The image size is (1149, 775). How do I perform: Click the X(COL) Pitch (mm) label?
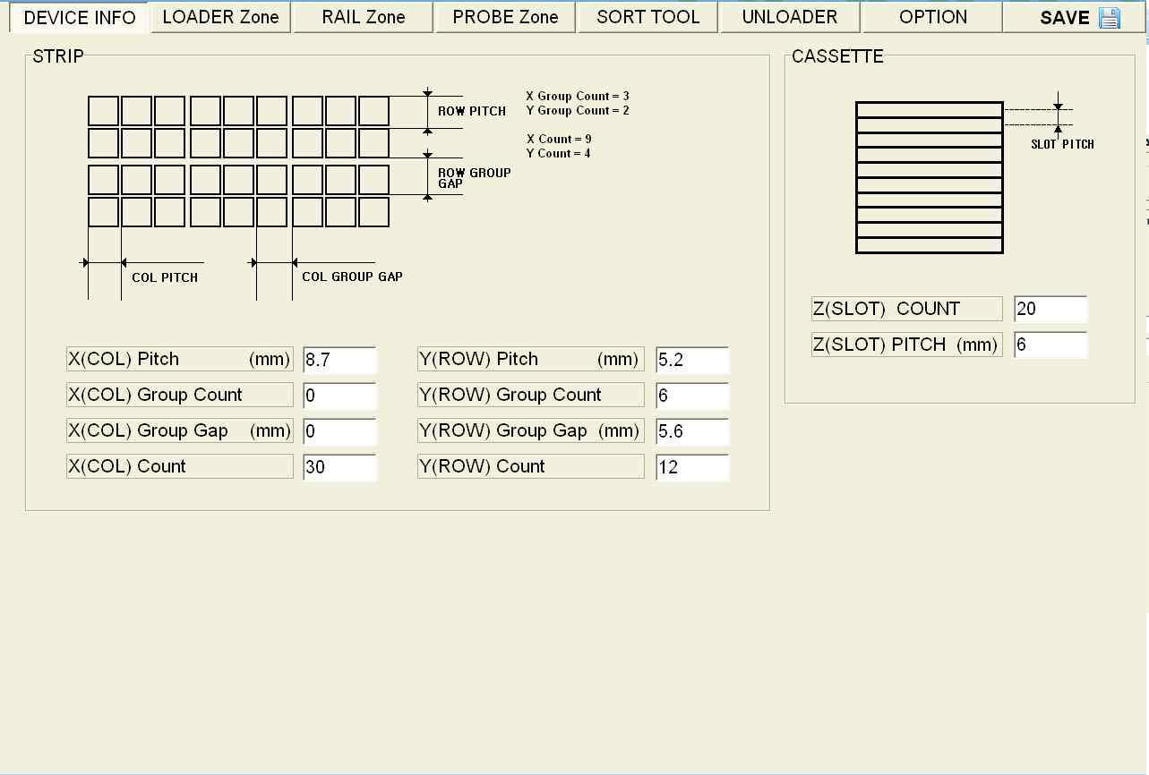179,359
